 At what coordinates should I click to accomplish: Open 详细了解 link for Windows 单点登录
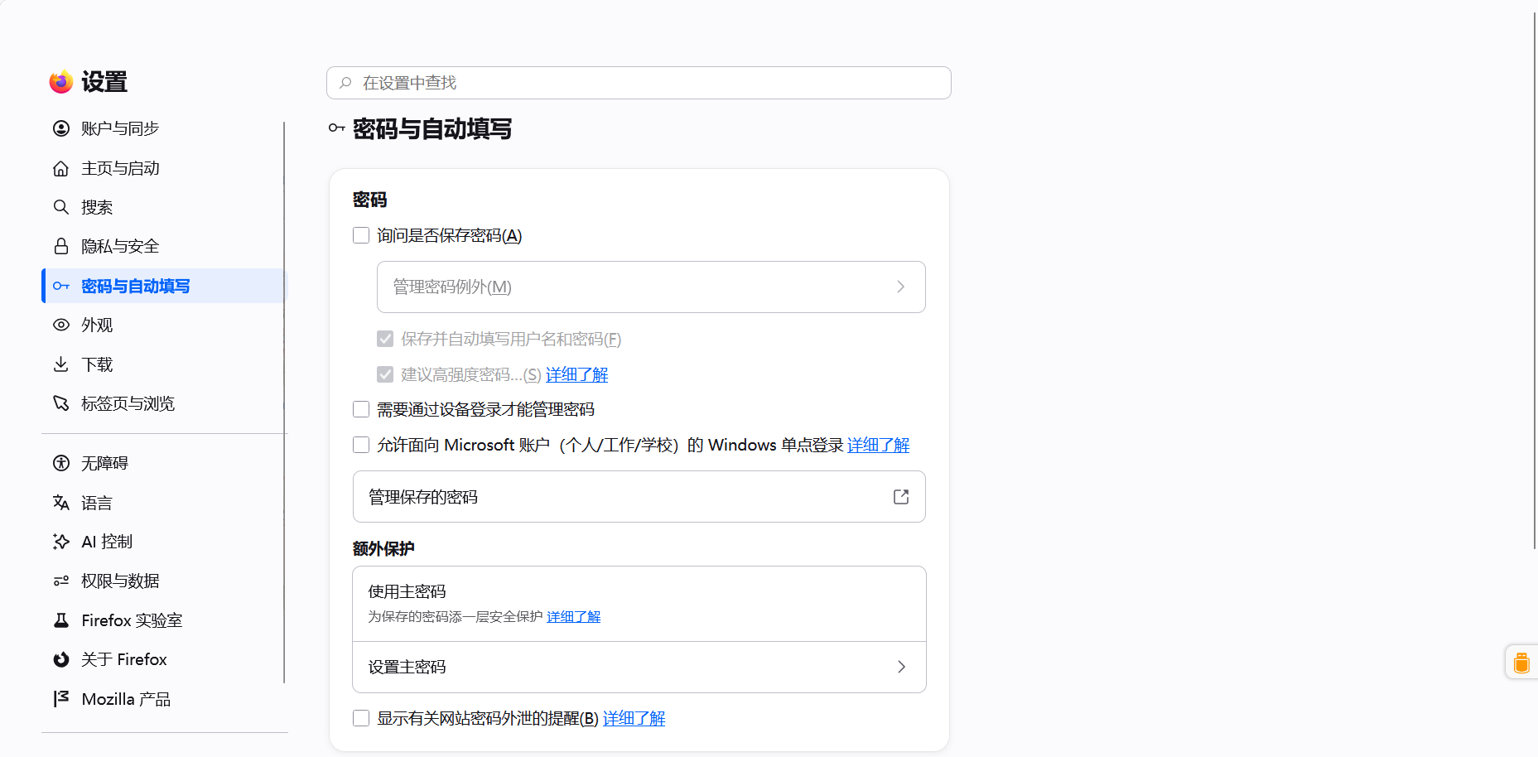point(878,445)
